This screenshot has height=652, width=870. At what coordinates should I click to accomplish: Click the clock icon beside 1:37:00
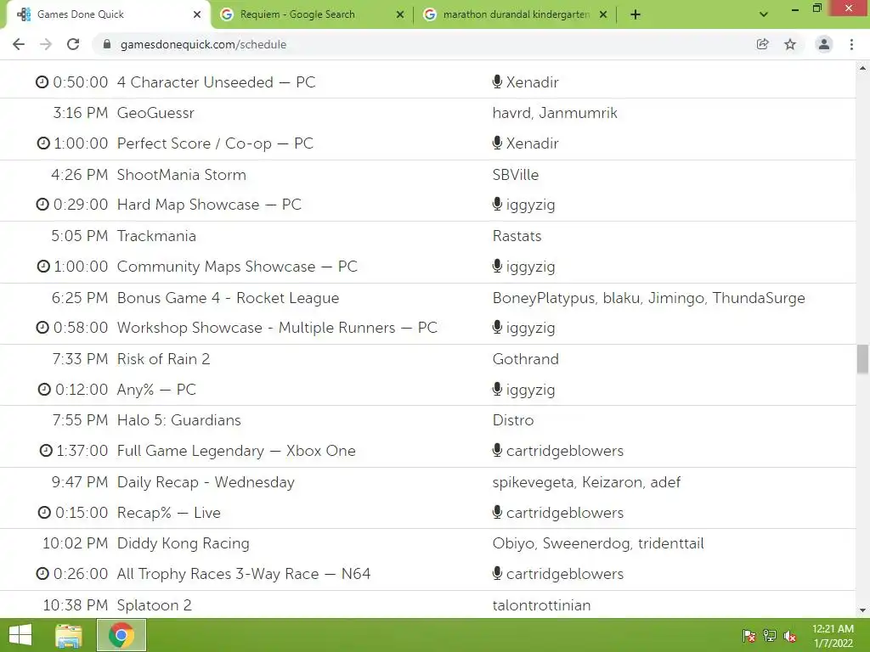[46, 451]
